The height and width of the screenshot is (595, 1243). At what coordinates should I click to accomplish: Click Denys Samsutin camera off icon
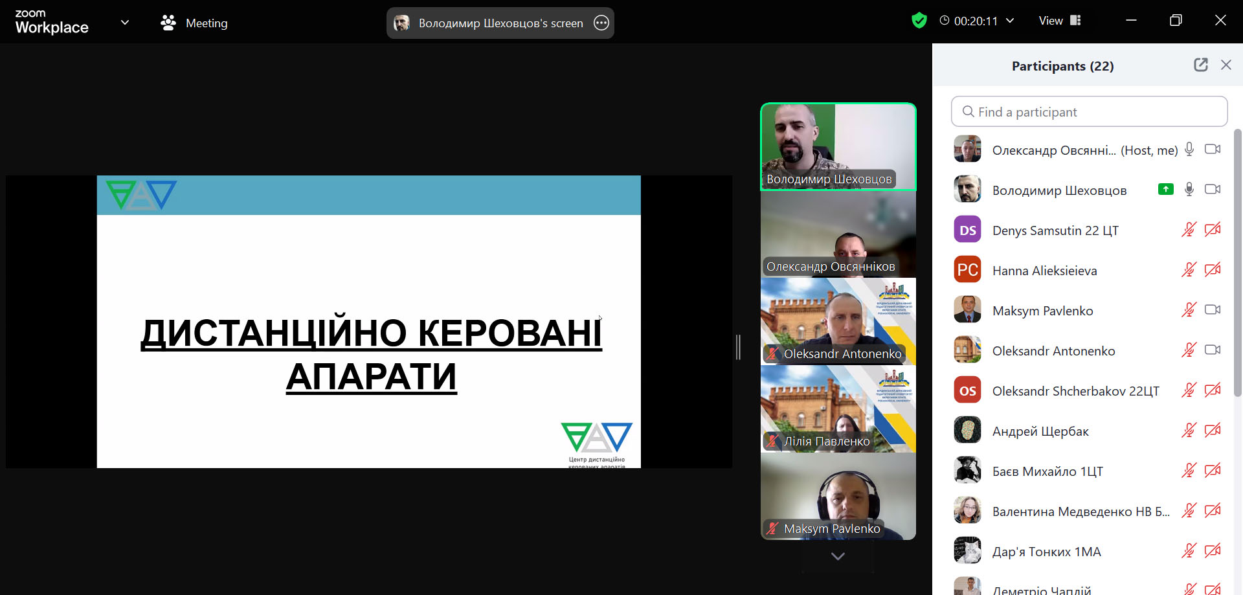pos(1213,230)
